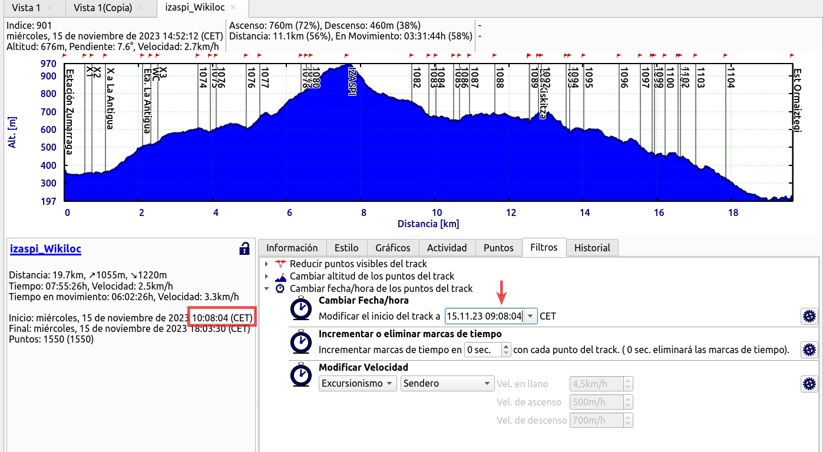
Task: Click the Vel. de descenso spinner arrows
Action: click(x=628, y=420)
